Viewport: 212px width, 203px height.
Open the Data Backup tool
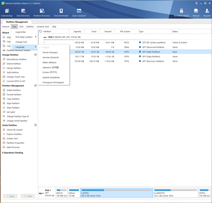(7, 13)
